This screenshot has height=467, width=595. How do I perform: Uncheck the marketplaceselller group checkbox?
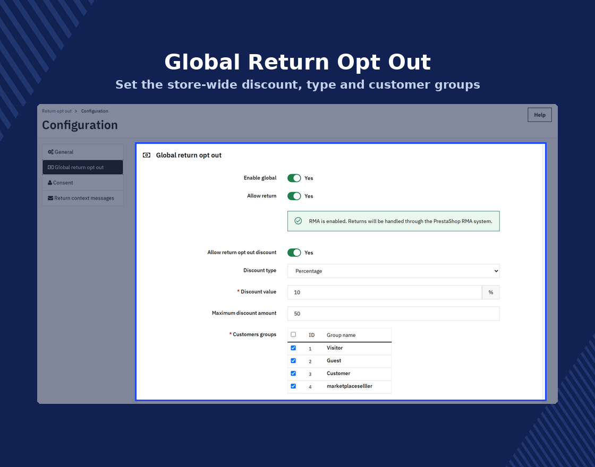pyautogui.click(x=293, y=386)
